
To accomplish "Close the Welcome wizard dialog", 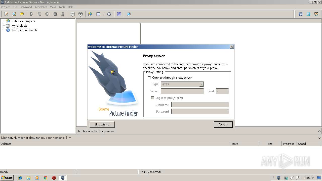I will 232,47.
